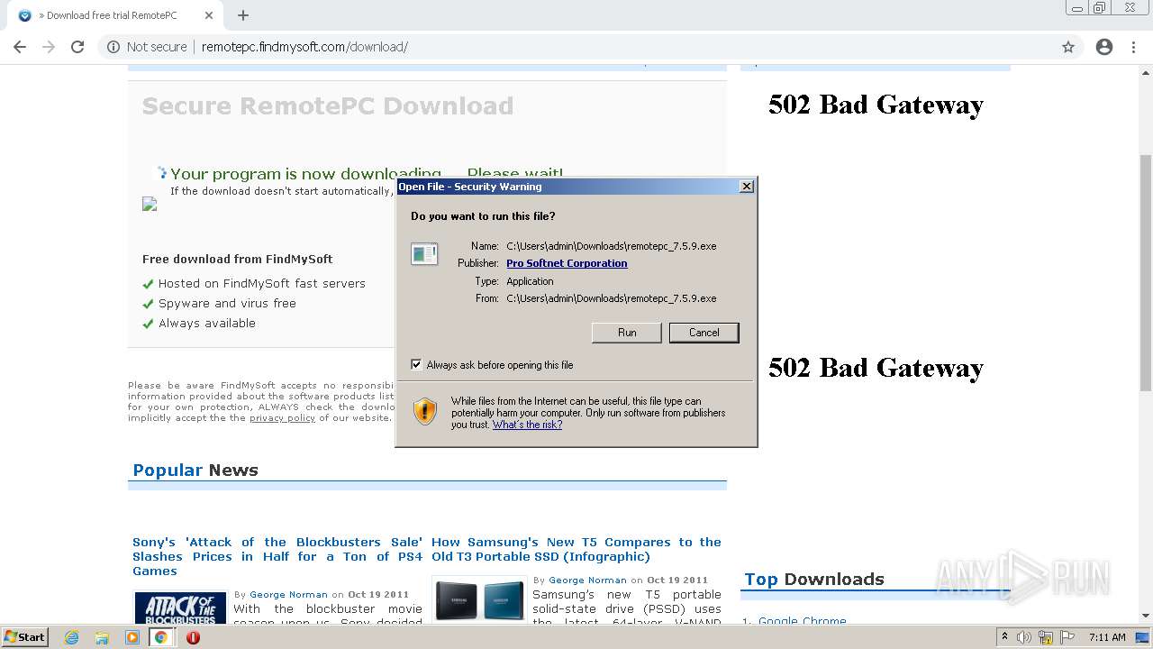Open the privacy policy link
The image size is (1153, 649).
(x=282, y=418)
